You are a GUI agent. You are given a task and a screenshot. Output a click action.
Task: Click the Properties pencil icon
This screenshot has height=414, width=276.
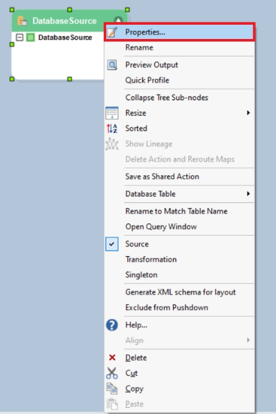pyautogui.click(x=112, y=32)
